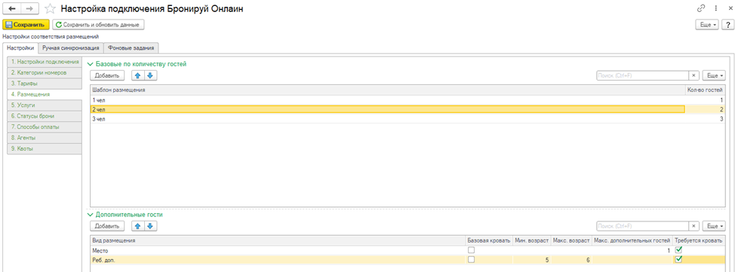Copy link using the chain icon
Viewport: 735px width, 272px height.
701,8
